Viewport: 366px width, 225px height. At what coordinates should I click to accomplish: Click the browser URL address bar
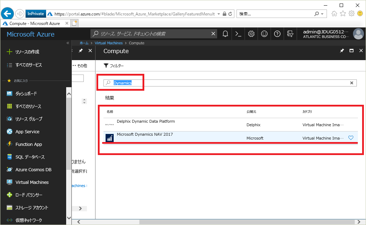(134, 14)
